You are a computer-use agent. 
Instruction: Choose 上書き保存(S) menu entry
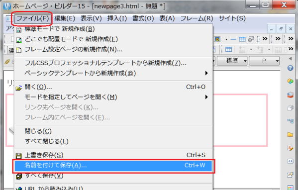coord(113,155)
